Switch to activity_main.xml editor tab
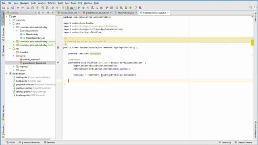The height and width of the screenshot is (145, 258). pos(69,12)
